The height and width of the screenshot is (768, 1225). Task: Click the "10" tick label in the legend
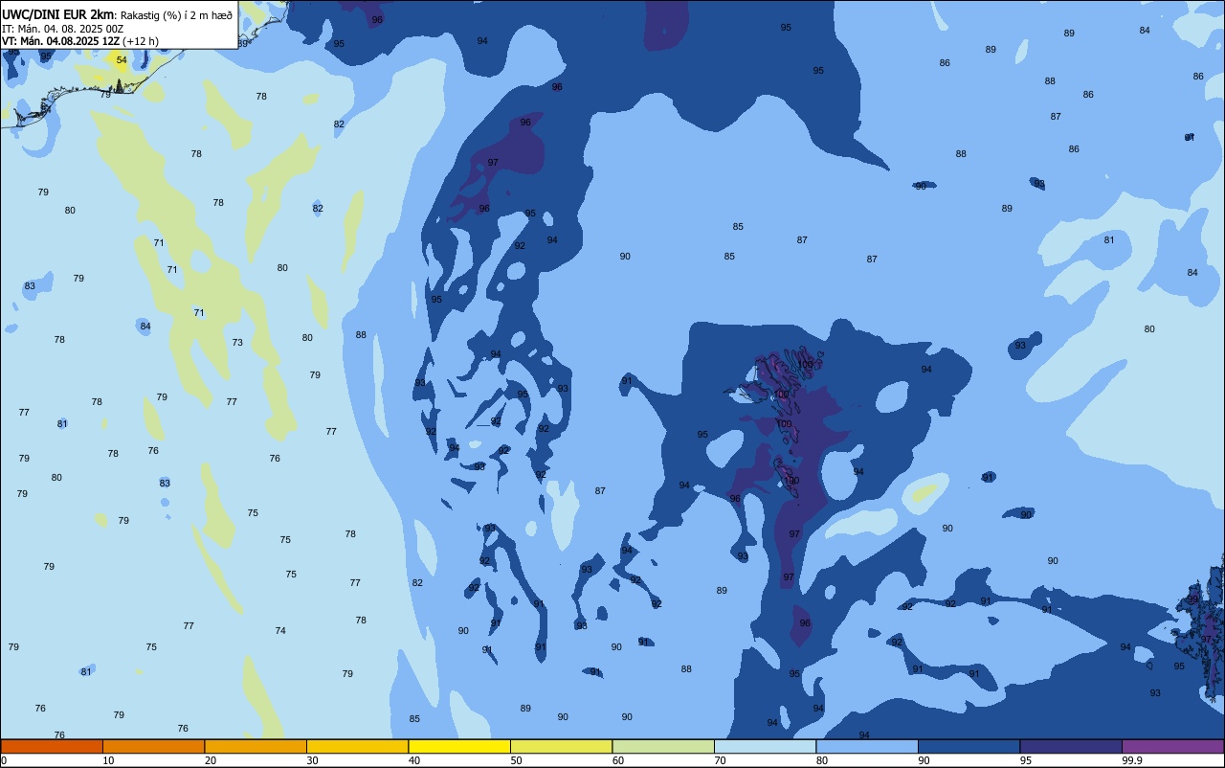(108, 760)
